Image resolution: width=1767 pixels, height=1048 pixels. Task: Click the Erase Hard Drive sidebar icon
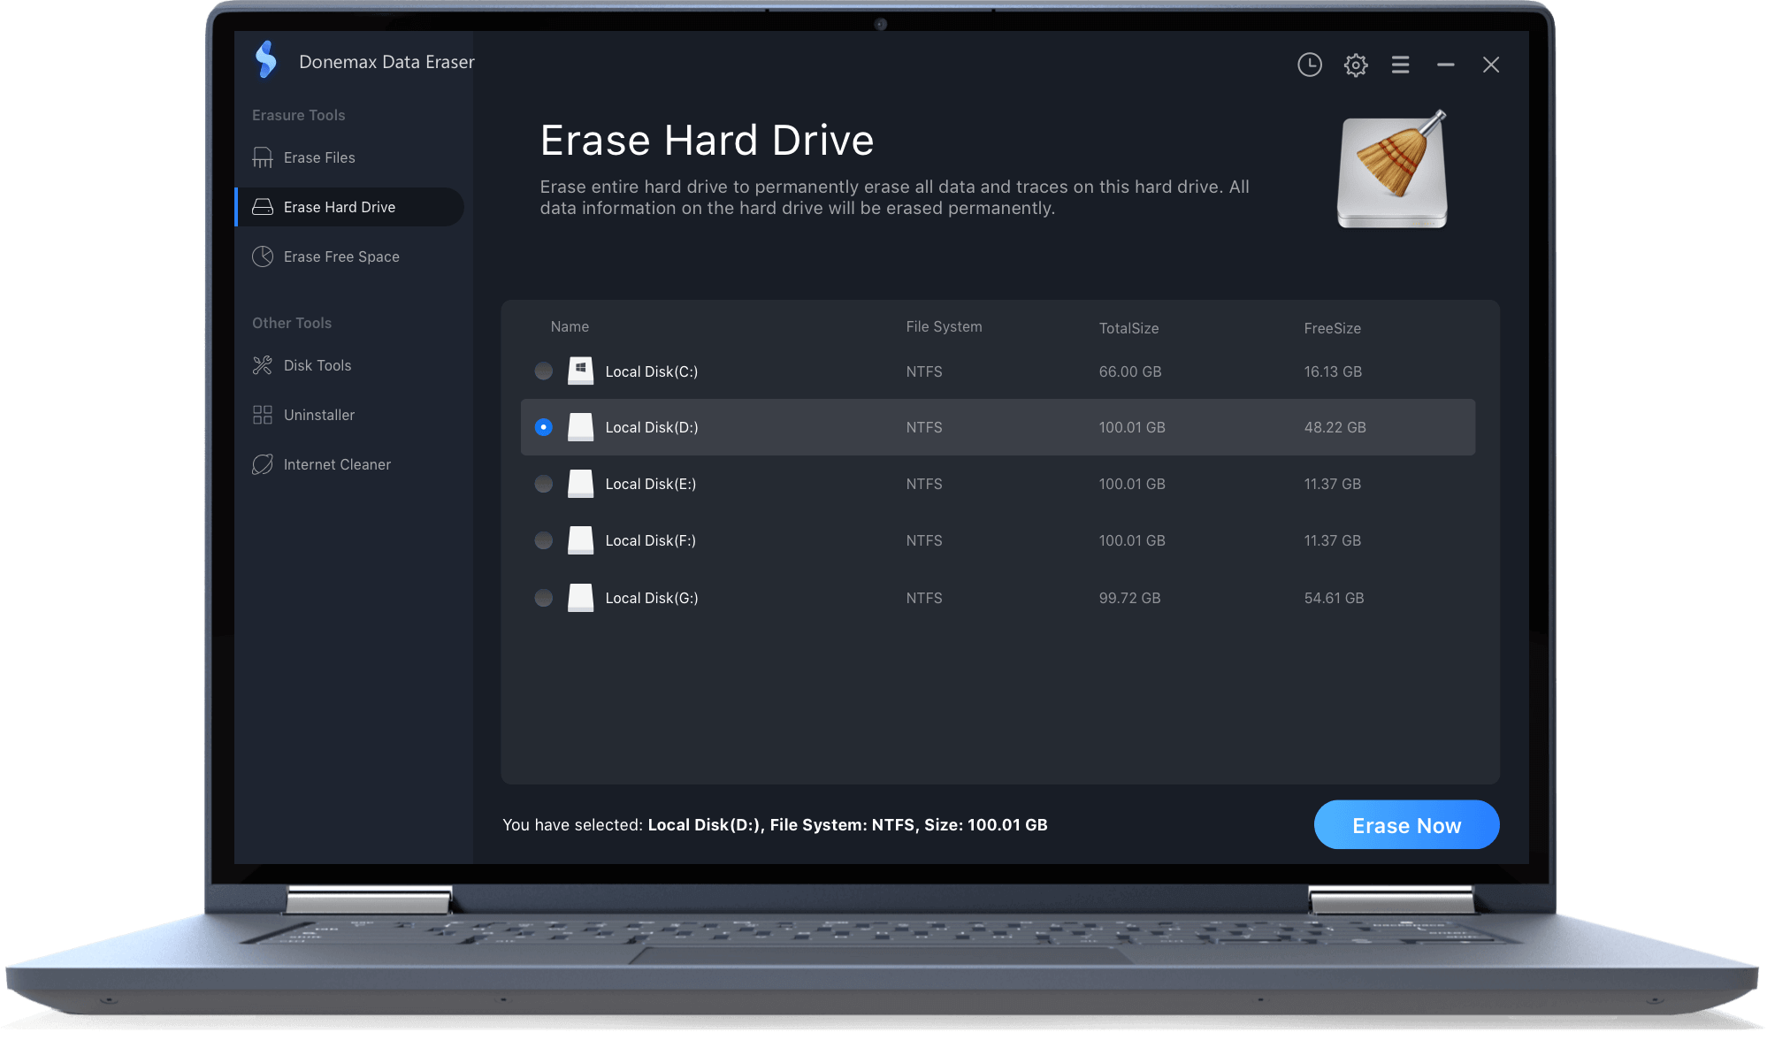click(x=263, y=207)
